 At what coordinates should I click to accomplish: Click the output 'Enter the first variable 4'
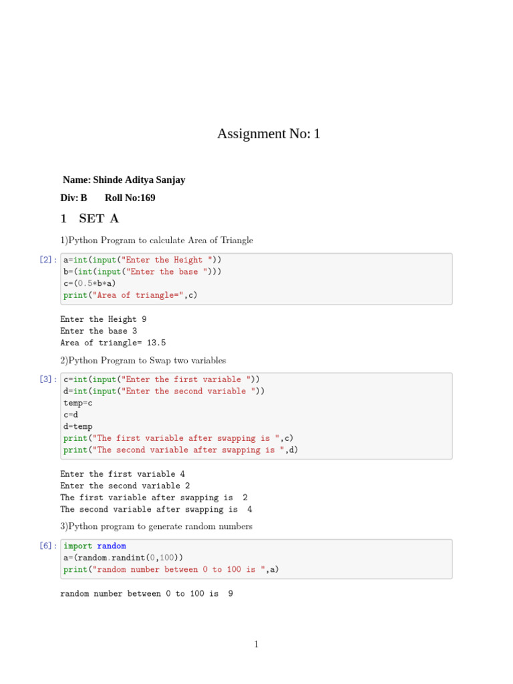[123, 474]
